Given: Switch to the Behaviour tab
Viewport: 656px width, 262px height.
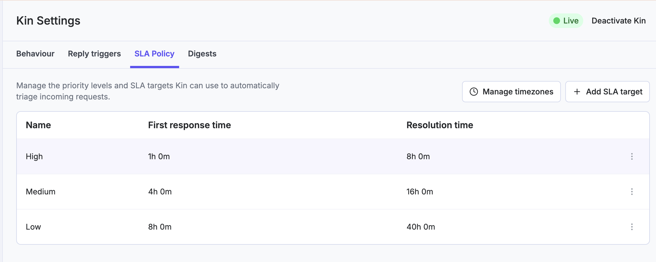Looking at the screenshot, I should (x=35, y=54).
